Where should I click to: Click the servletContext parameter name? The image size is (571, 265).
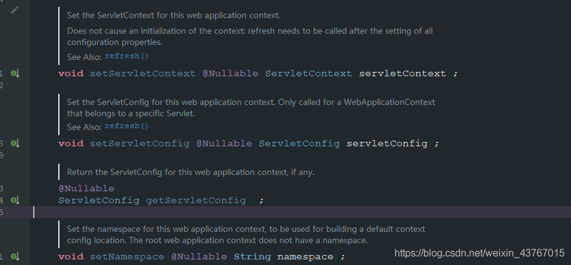(403, 73)
